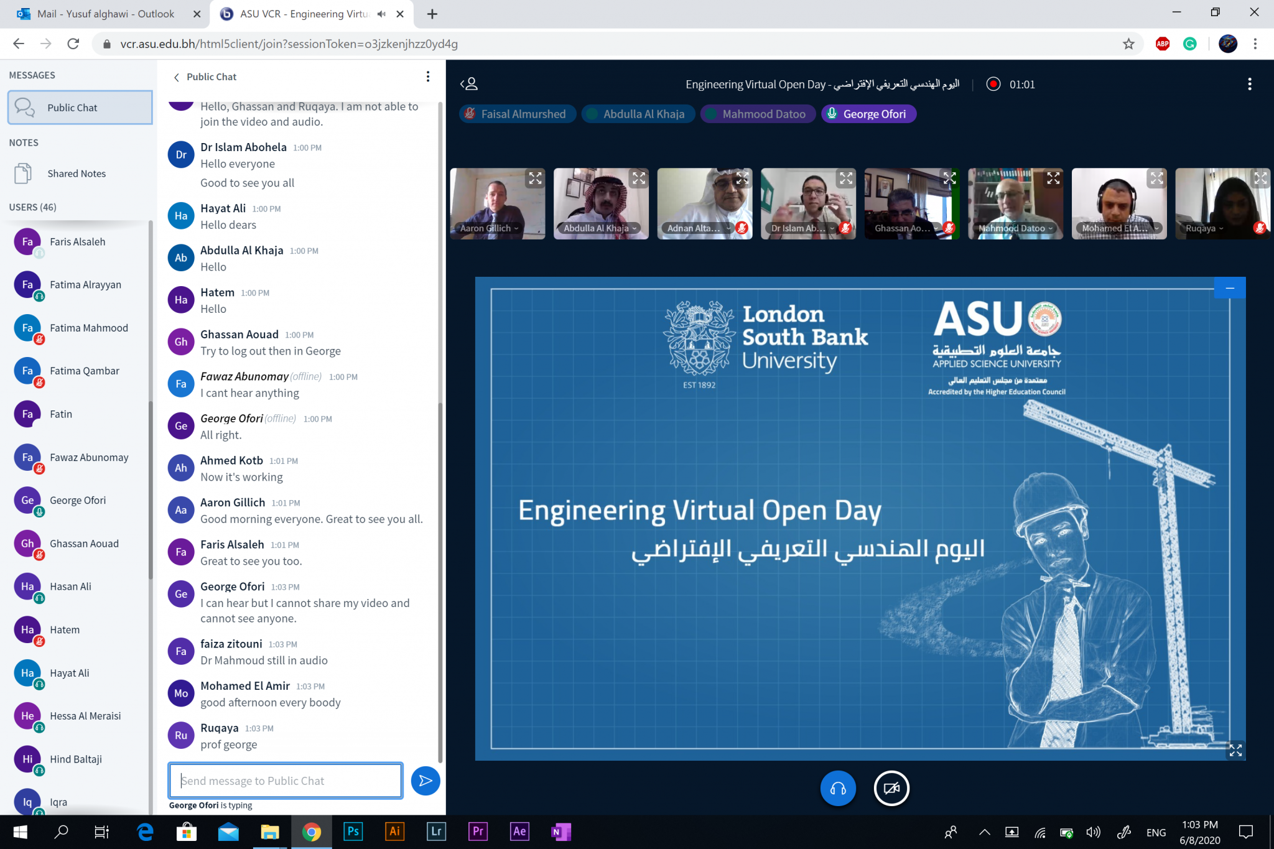The image size is (1274, 849).
Task: Select user Ghassan Aouad in the list
Action: click(78, 544)
